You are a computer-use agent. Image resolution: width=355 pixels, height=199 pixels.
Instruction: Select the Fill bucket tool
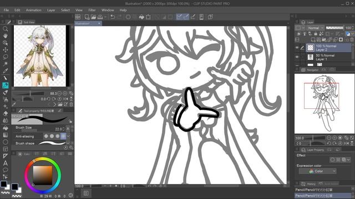pyautogui.click(x=5, y=128)
